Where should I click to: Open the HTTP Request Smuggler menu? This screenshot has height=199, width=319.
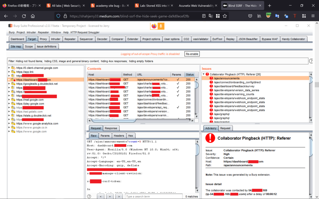pos(85,32)
